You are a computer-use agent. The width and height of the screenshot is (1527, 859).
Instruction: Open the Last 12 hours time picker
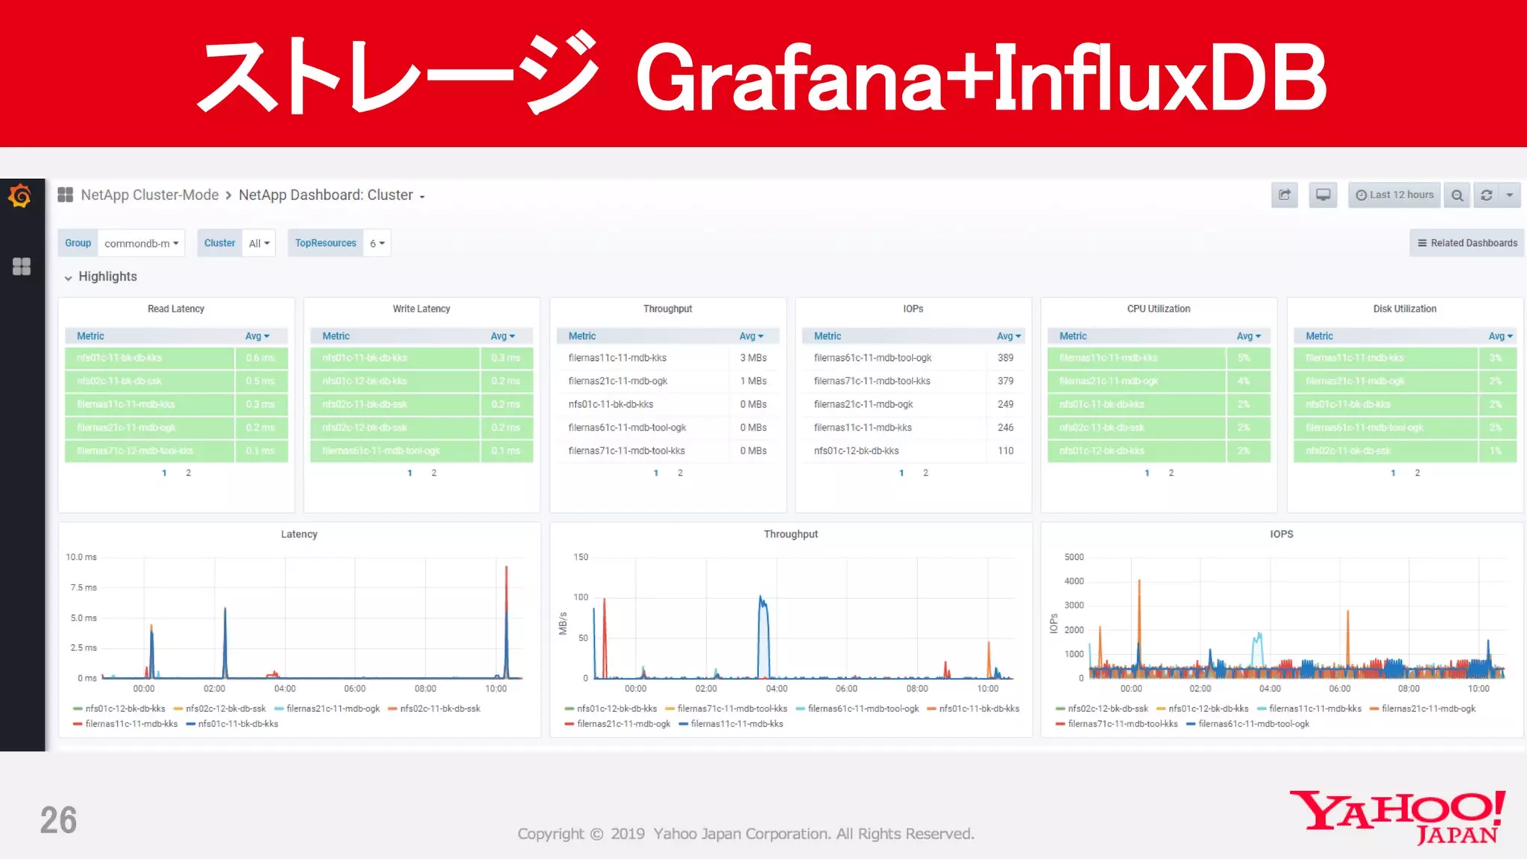click(1394, 195)
